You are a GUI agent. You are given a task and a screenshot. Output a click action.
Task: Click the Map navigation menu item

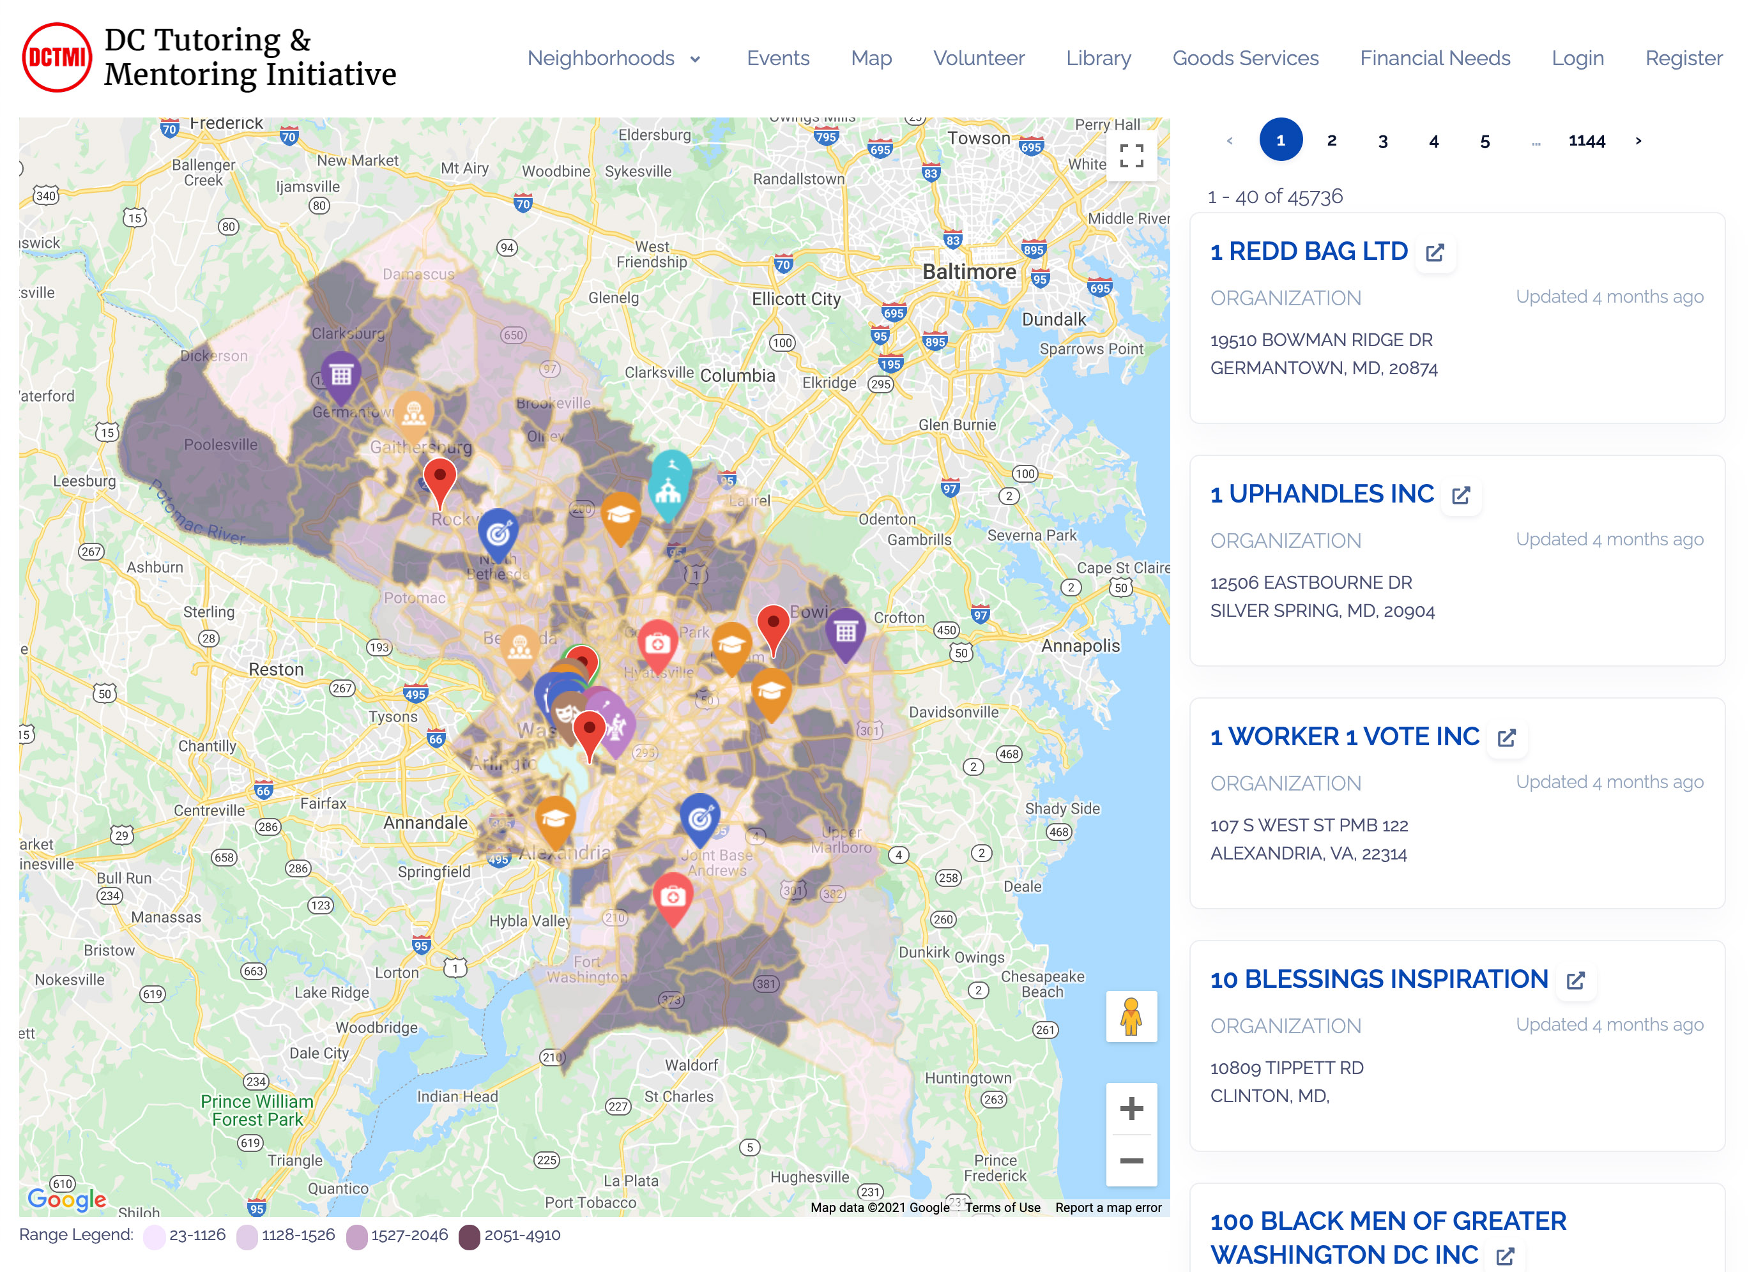871,57
